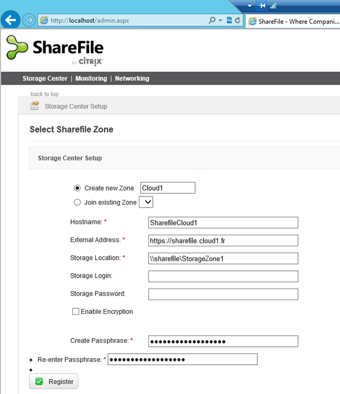Select the Create new Zone radio button
Viewport: 340px width, 394px height.
click(x=77, y=188)
